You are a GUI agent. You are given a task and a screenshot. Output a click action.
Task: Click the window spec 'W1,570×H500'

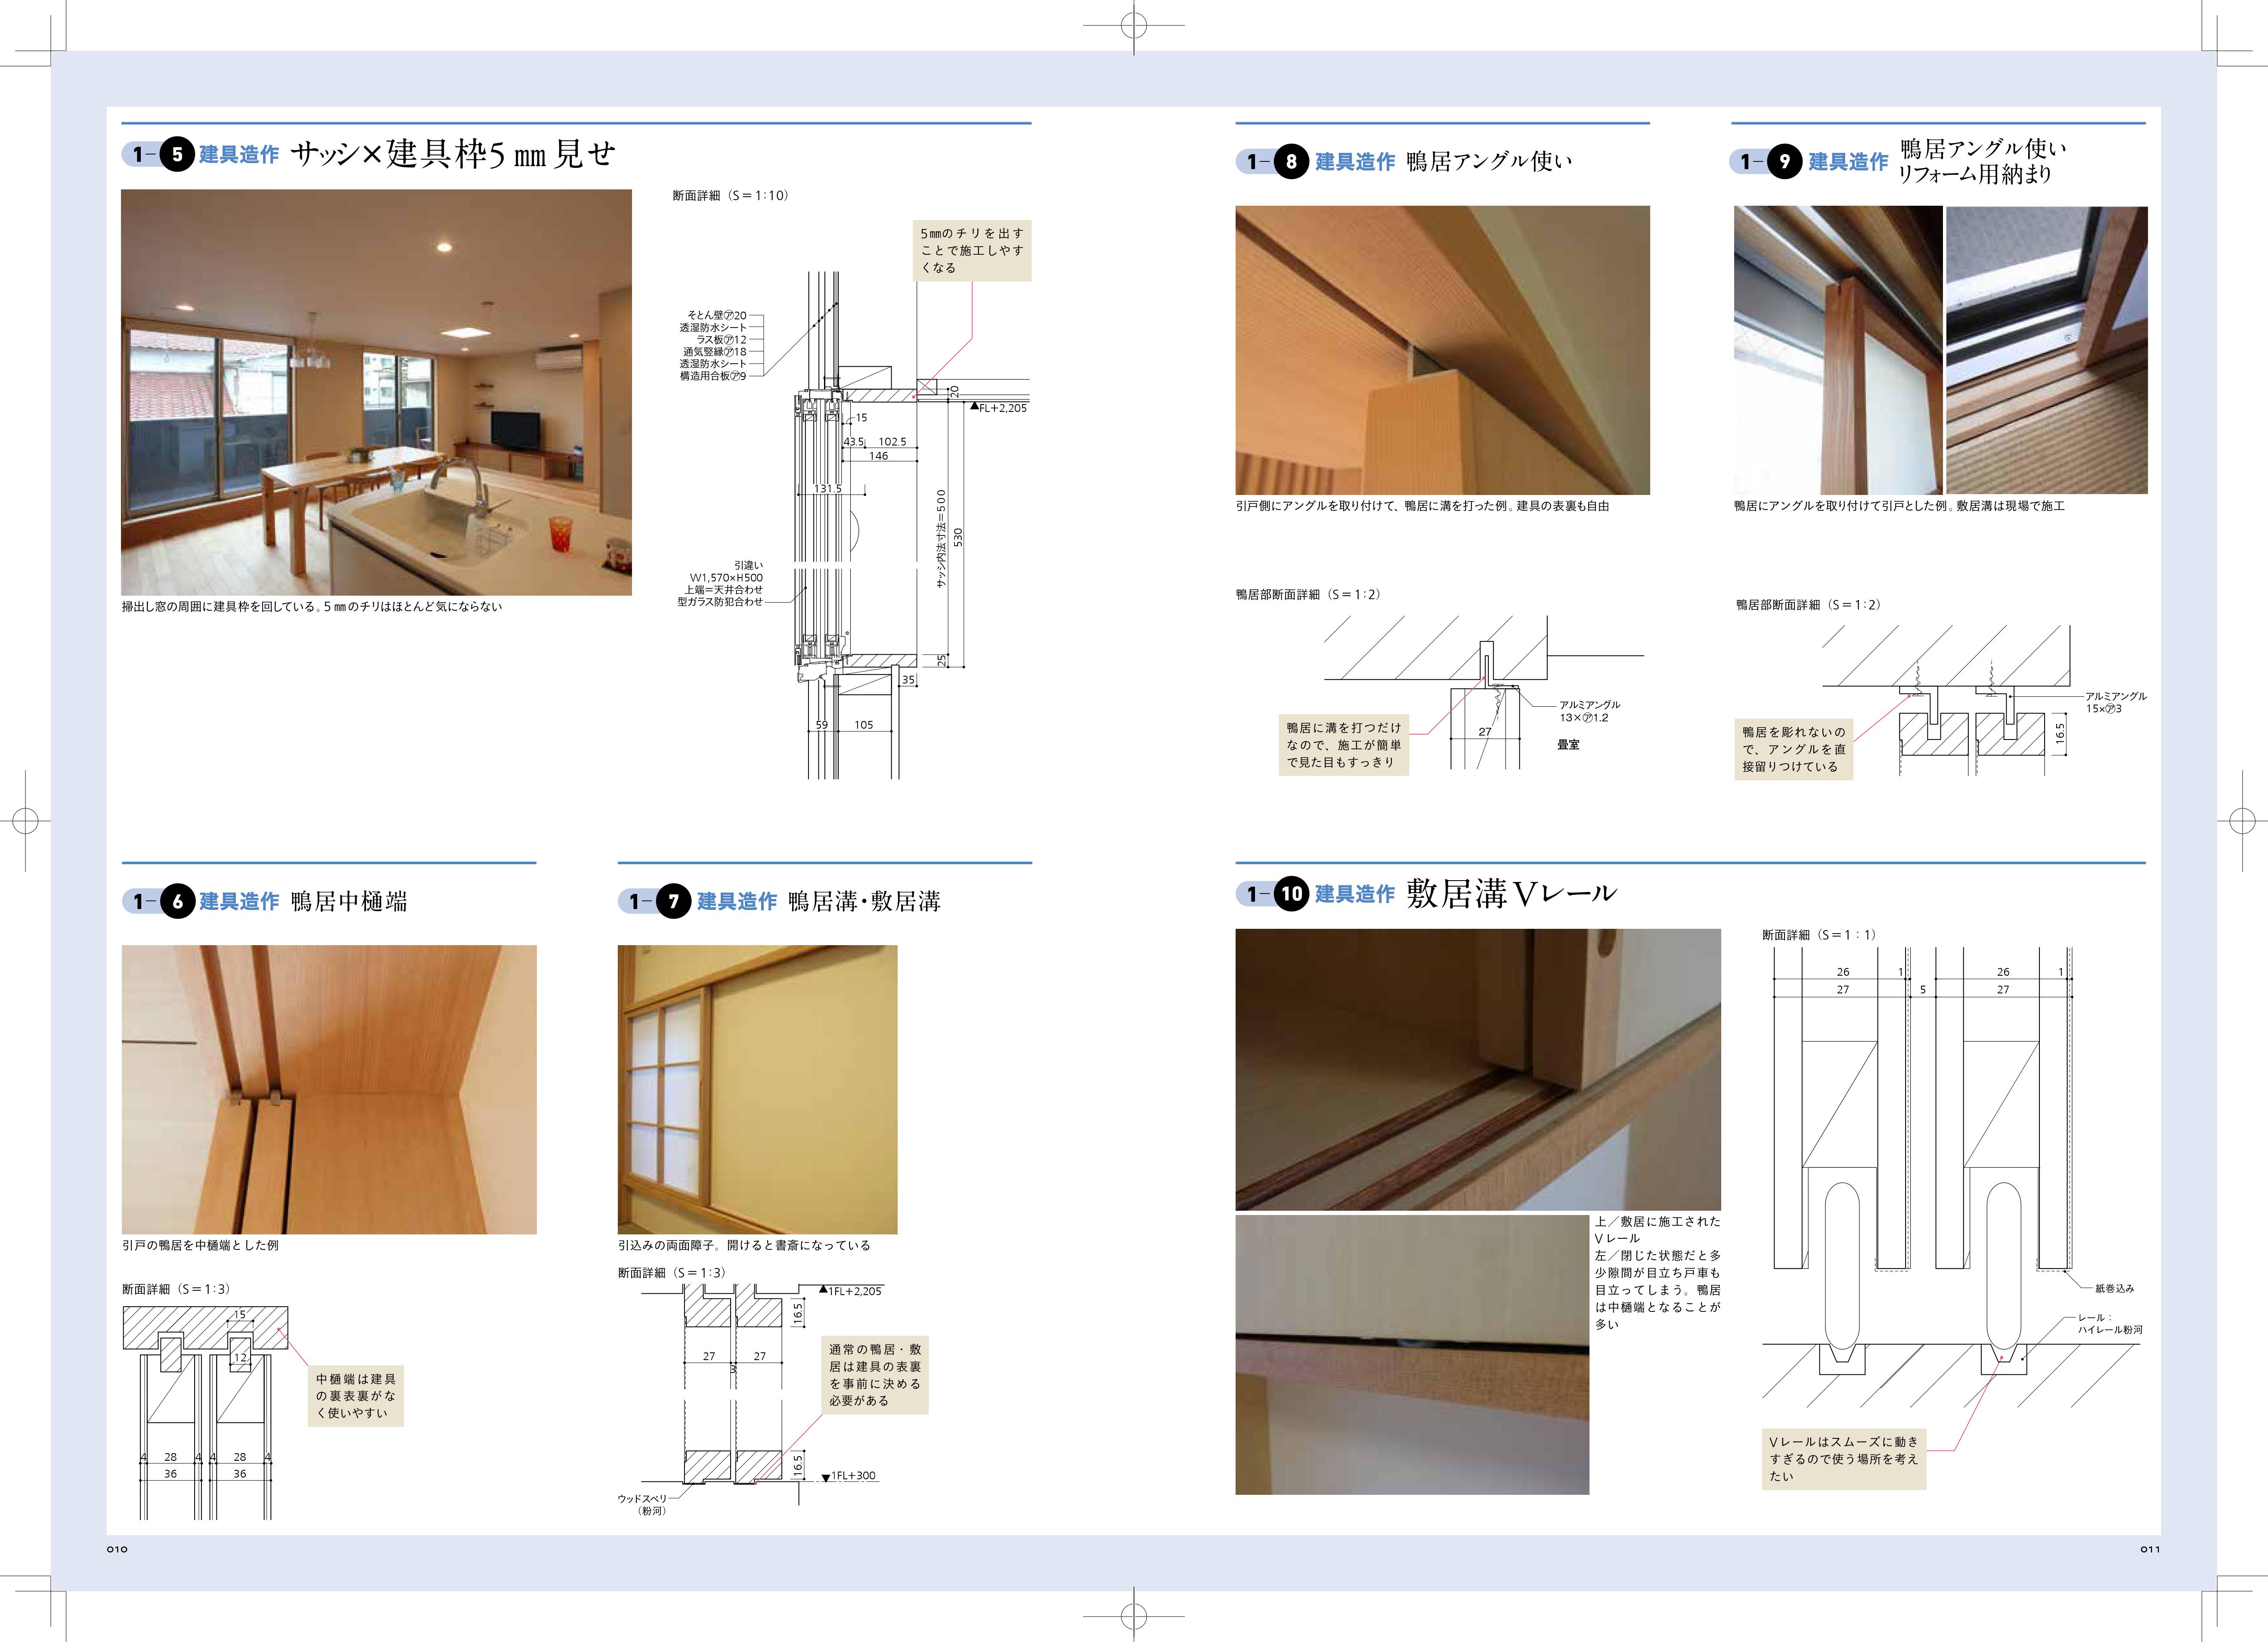tap(726, 578)
